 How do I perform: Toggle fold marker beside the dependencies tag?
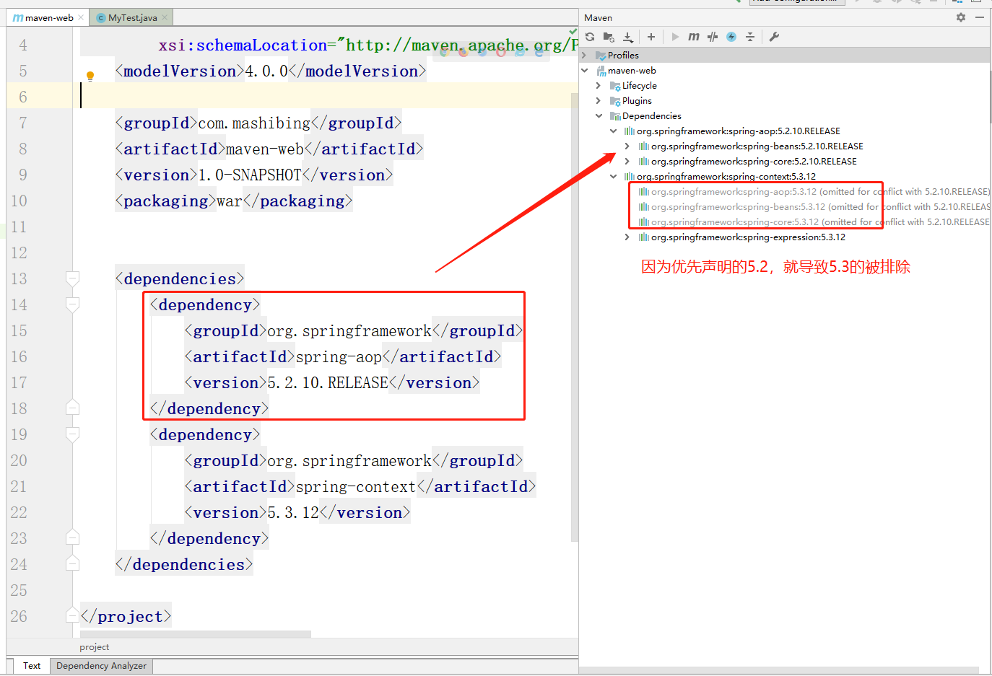pyautogui.click(x=72, y=278)
